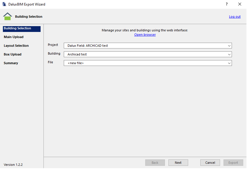Follow the Open browser link
This screenshot has height=169, width=247.
(145, 35)
